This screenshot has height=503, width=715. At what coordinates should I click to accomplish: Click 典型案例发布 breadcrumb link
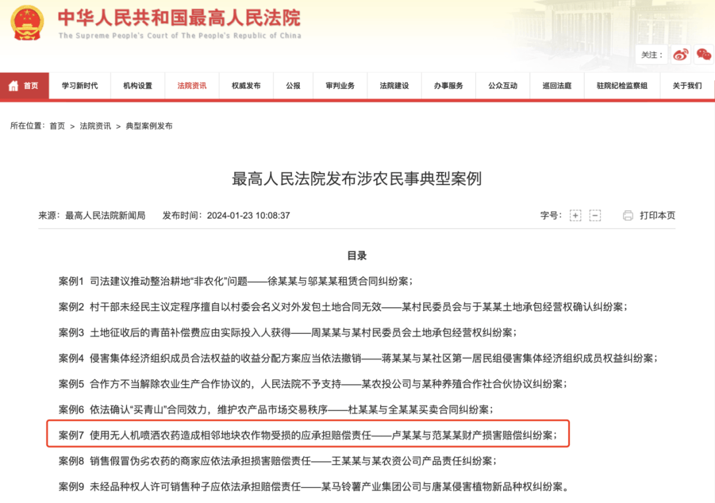click(149, 126)
